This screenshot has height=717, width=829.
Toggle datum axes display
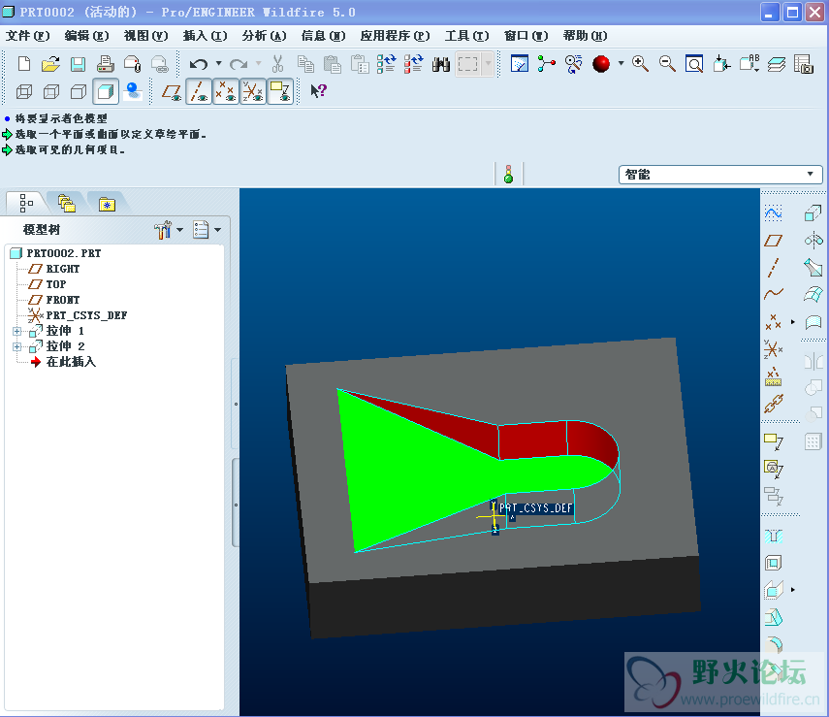point(199,91)
